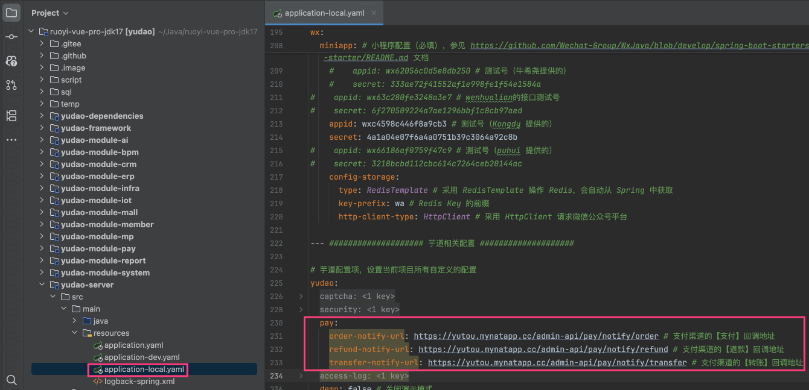The width and height of the screenshot is (809, 390).
Task: Open the Commit tool window icon
Action: coord(11,37)
